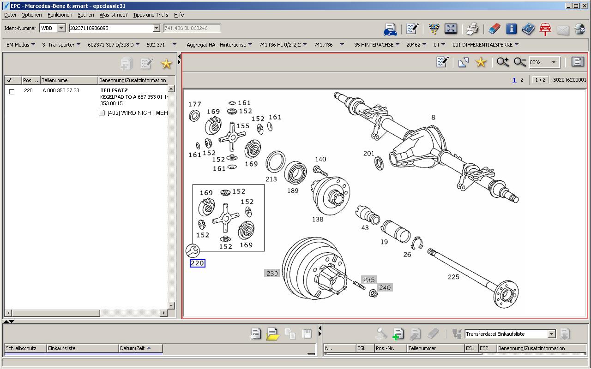Click the red car lift icon
The width and height of the screenshot is (591, 369).
tap(545, 29)
